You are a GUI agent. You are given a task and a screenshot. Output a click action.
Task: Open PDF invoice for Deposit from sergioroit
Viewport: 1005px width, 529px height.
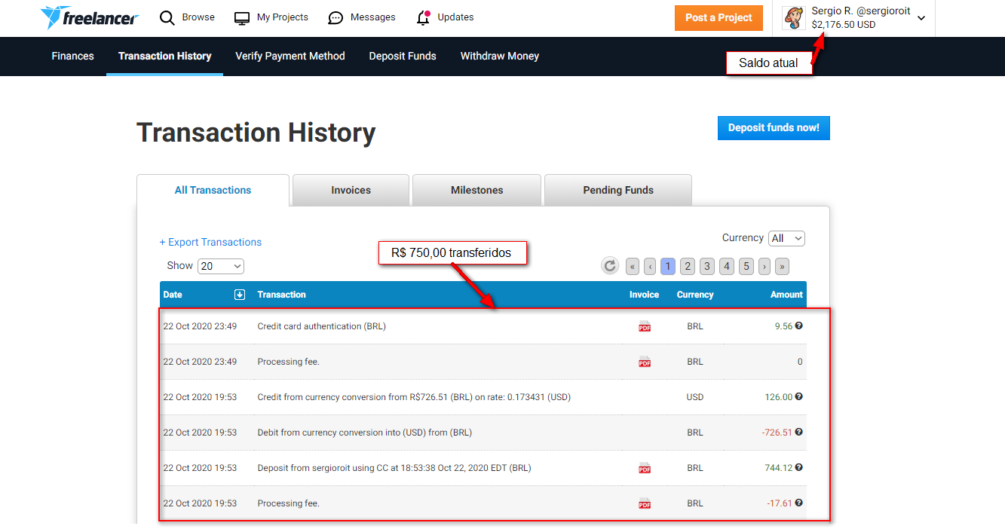point(645,468)
